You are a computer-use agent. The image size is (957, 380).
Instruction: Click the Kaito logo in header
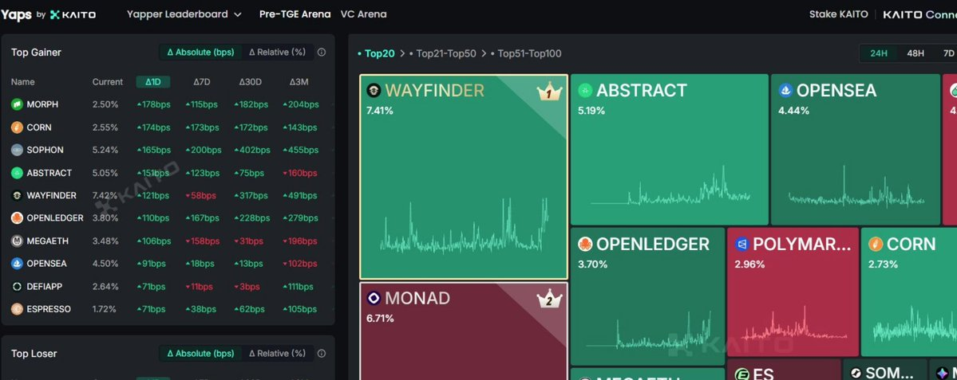pyautogui.click(x=73, y=14)
